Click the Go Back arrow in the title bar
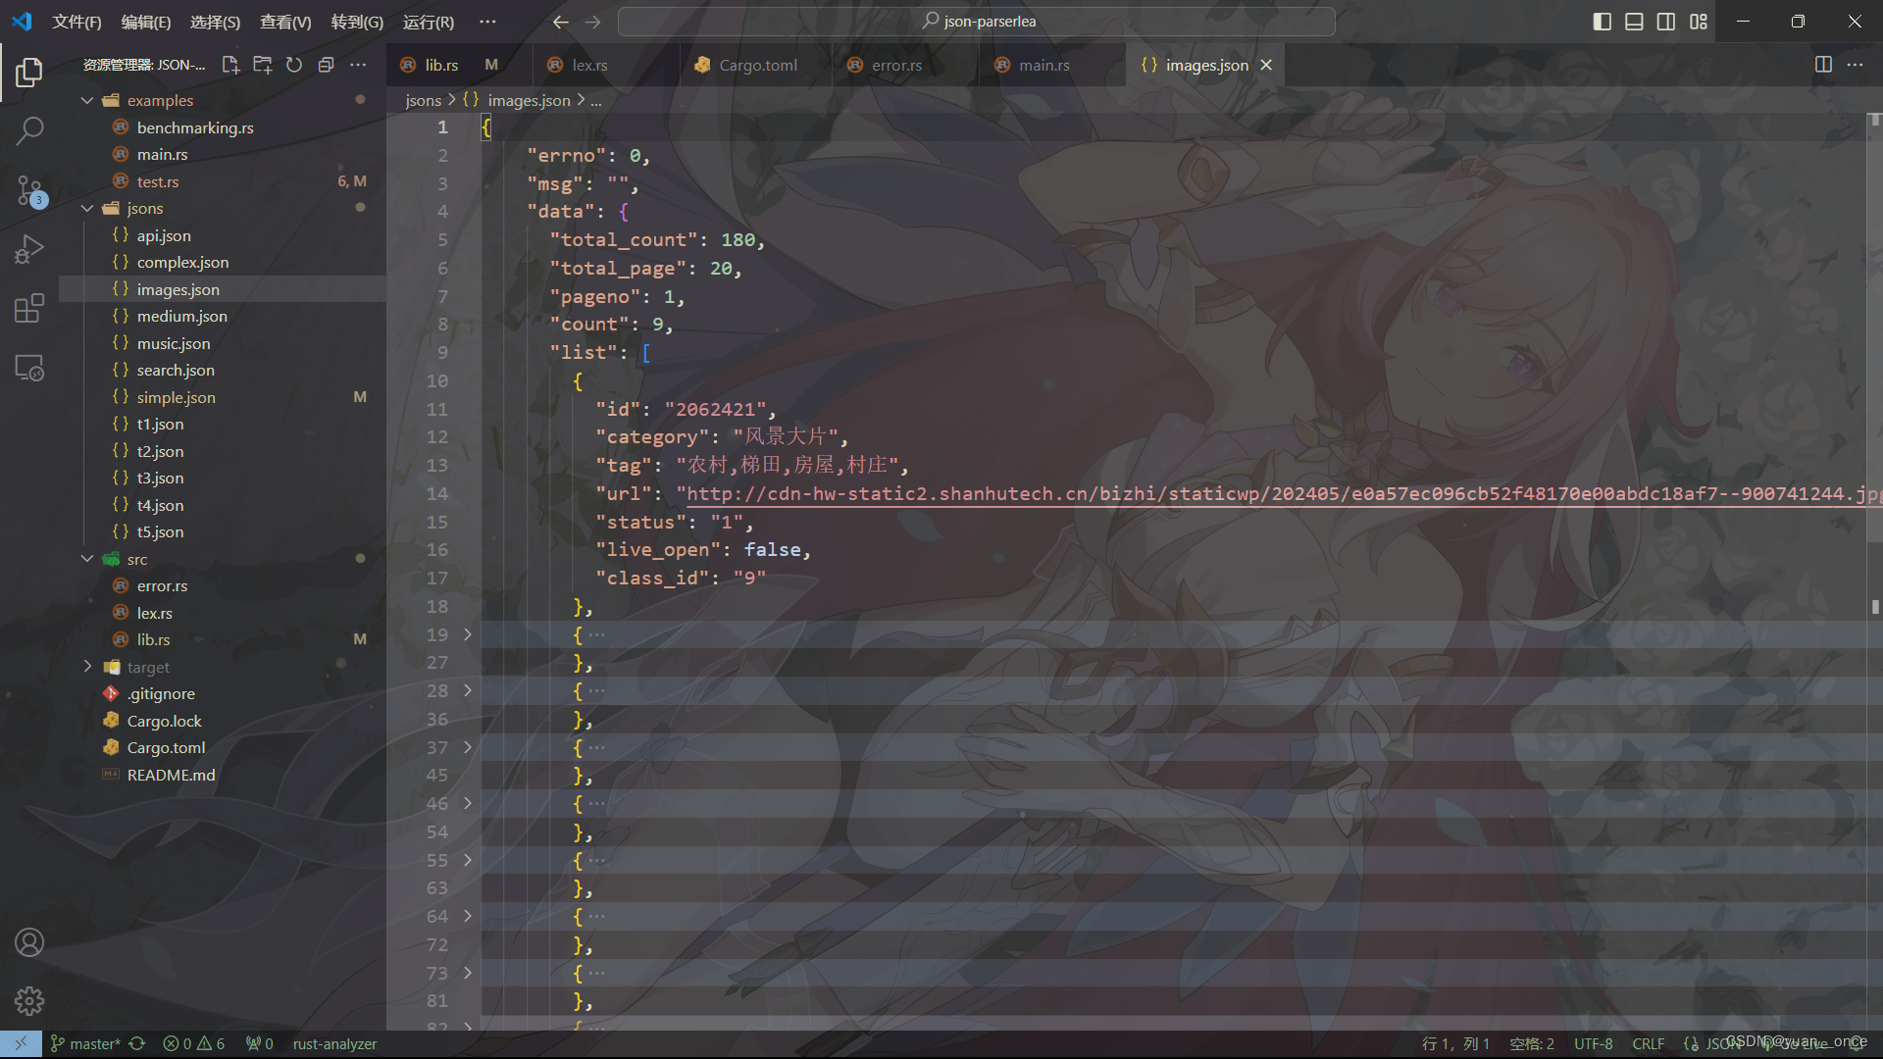This screenshot has height=1059, width=1883. (x=560, y=22)
